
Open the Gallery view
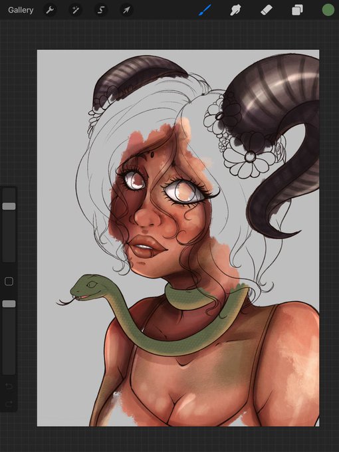[21, 10]
